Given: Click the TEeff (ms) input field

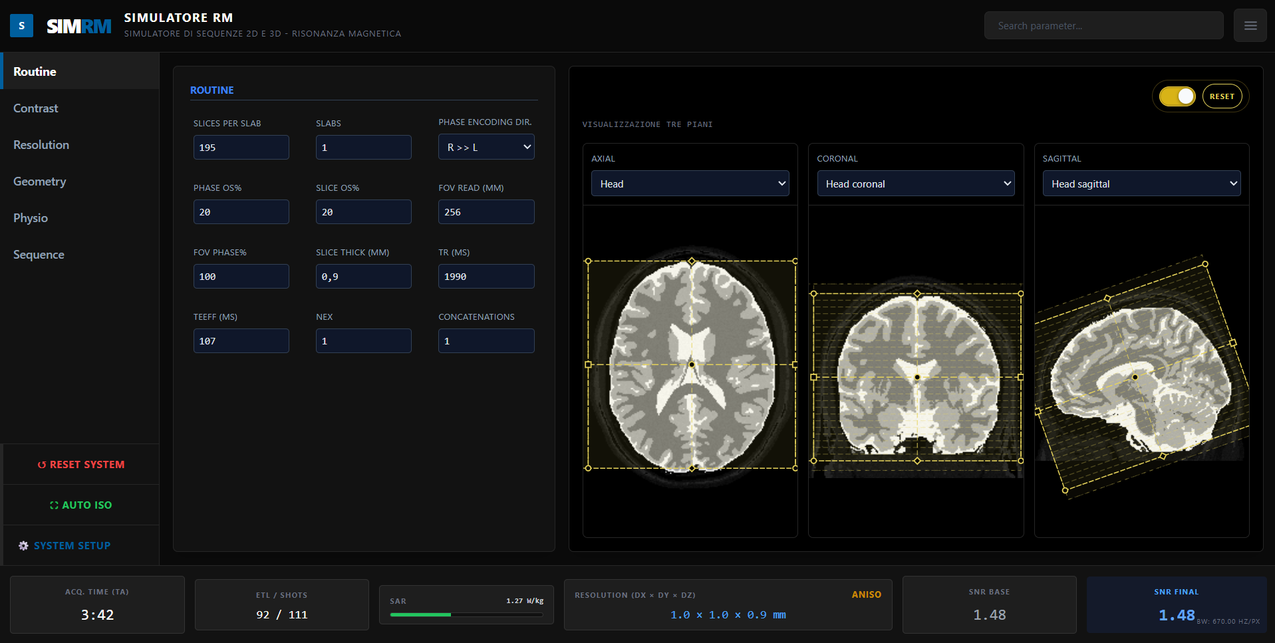Looking at the screenshot, I should (241, 340).
